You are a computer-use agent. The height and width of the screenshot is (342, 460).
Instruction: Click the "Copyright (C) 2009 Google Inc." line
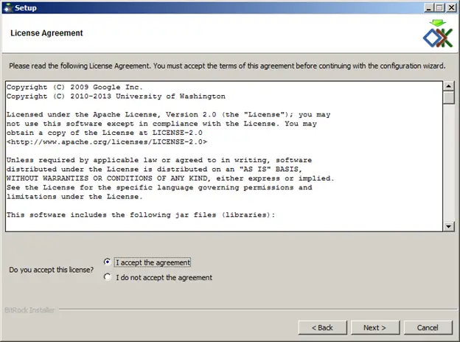[x=74, y=87]
